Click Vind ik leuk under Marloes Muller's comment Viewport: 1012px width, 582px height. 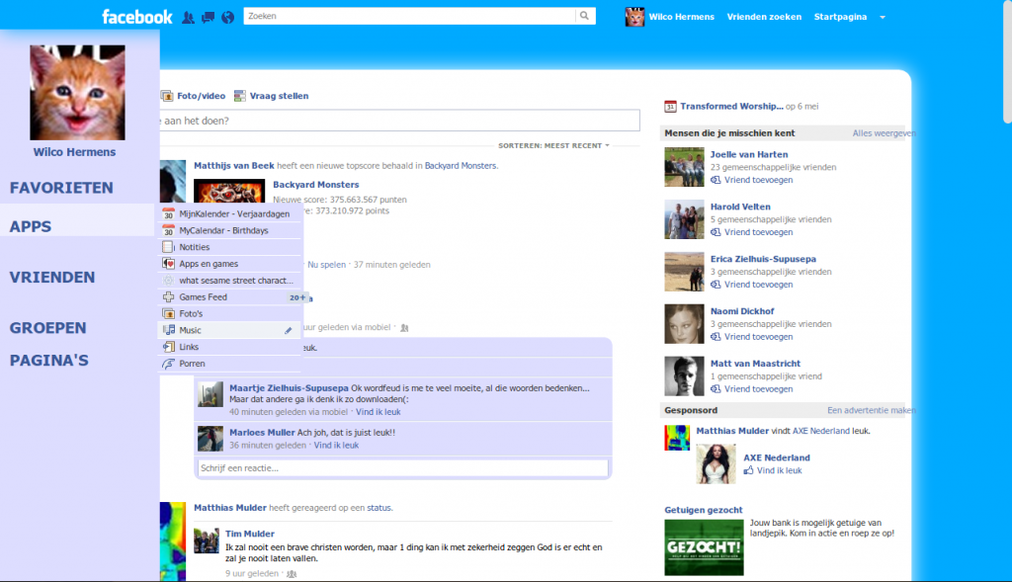click(x=336, y=446)
